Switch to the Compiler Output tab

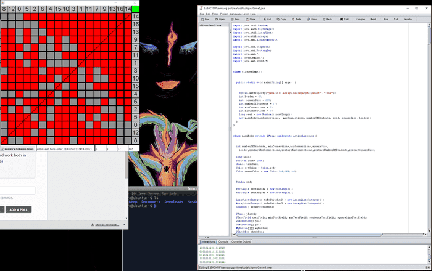[243, 241]
